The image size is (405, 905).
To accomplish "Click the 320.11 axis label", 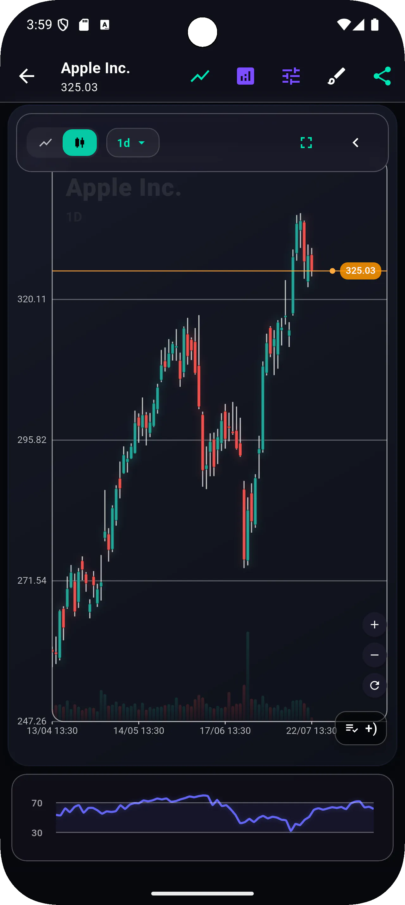I will pyautogui.click(x=32, y=299).
